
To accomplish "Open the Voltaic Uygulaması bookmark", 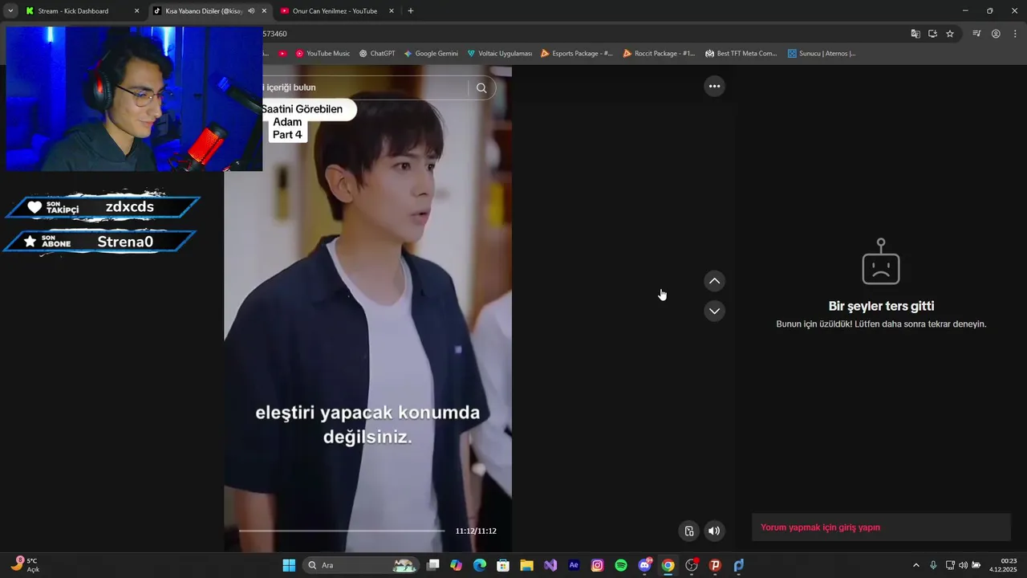I will (x=500, y=54).
